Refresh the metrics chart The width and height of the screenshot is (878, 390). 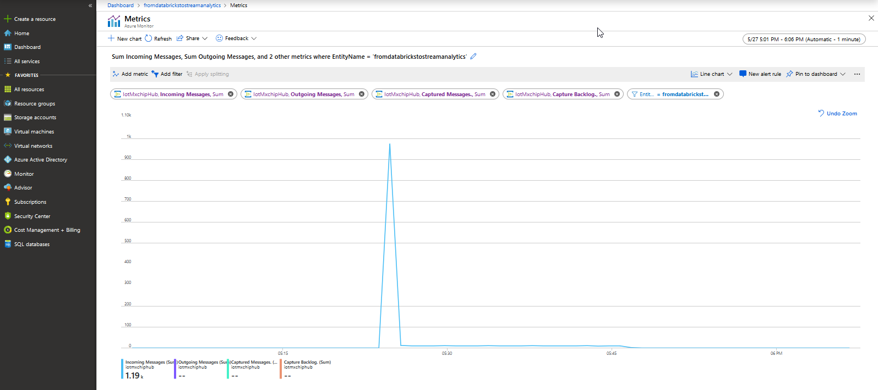(x=159, y=38)
